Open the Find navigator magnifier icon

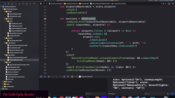click(x=16, y=4)
